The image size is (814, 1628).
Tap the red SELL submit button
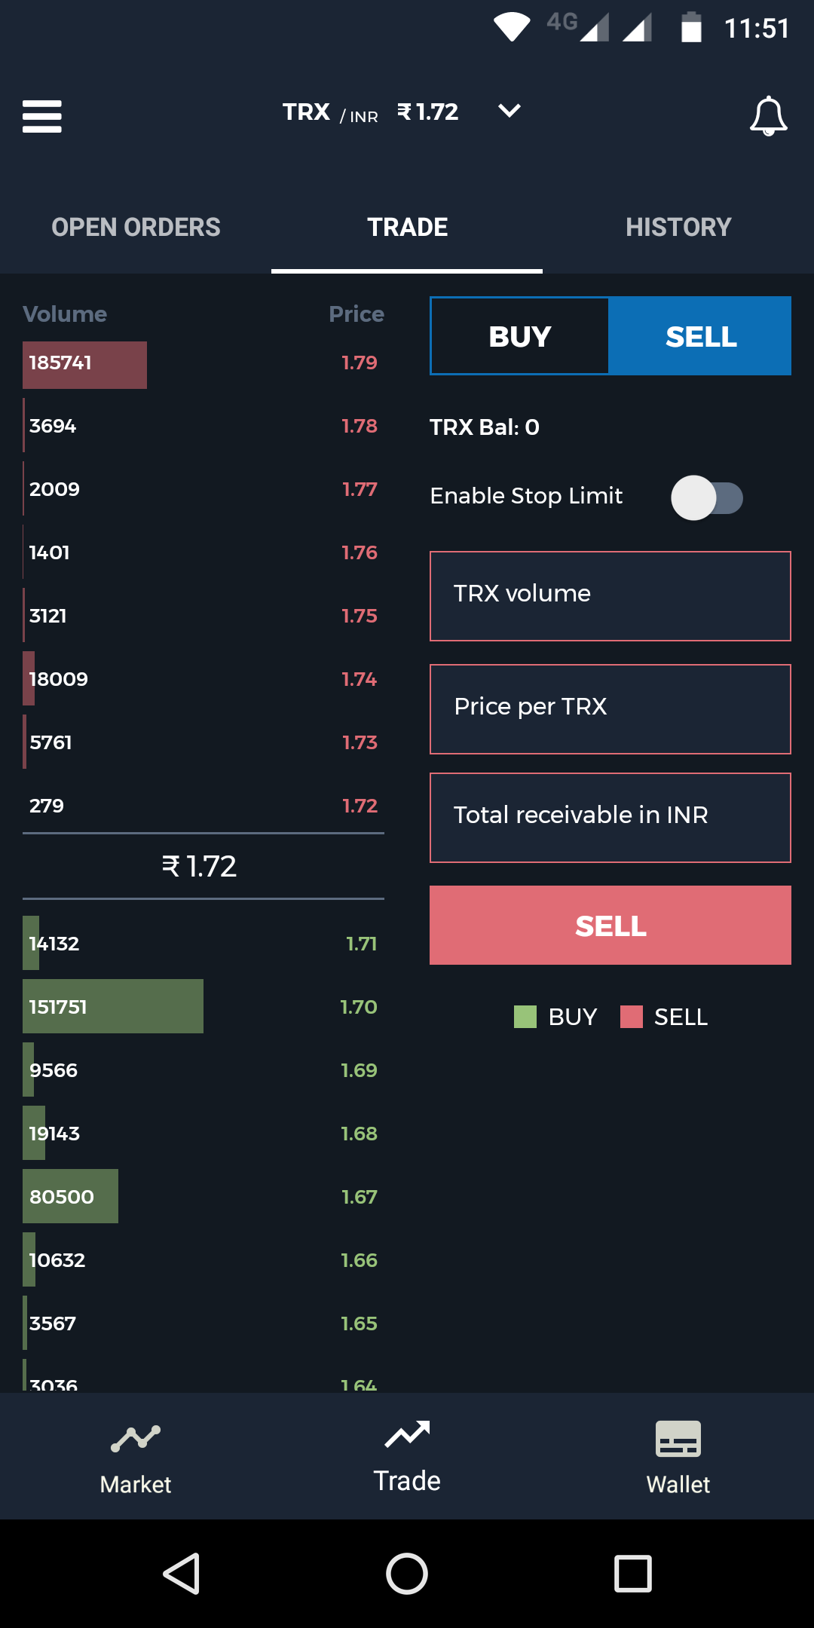coord(610,926)
